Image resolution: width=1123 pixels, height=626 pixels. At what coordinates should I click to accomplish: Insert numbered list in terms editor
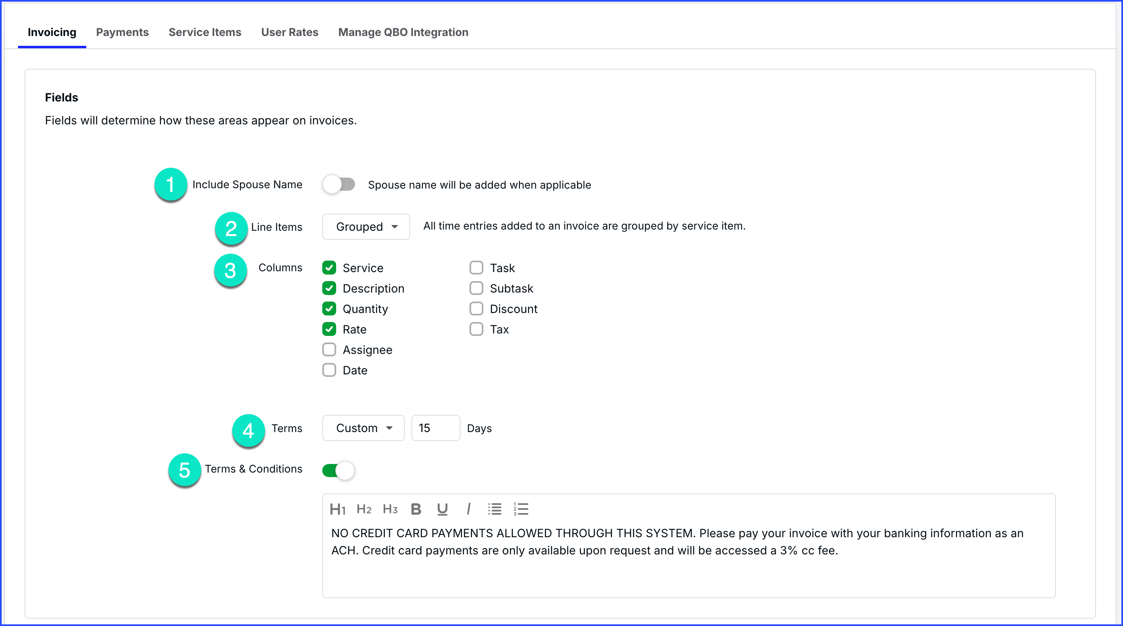(521, 509)
